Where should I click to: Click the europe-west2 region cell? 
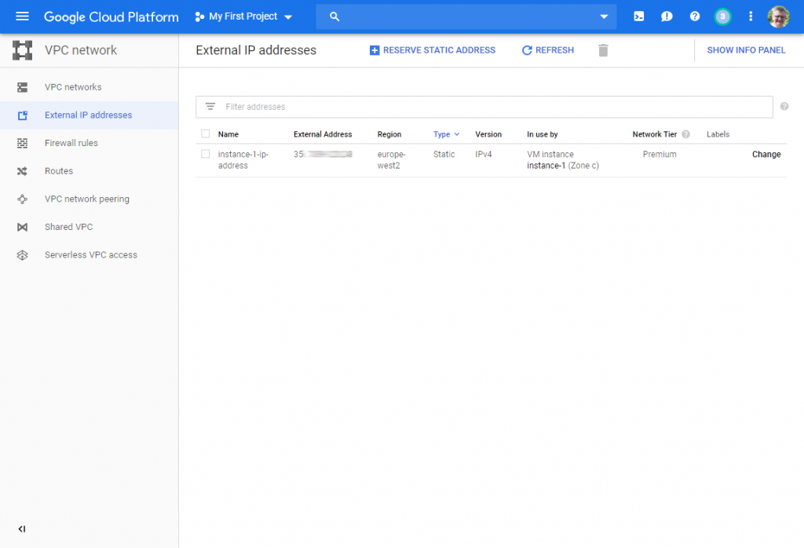(391, 160)
